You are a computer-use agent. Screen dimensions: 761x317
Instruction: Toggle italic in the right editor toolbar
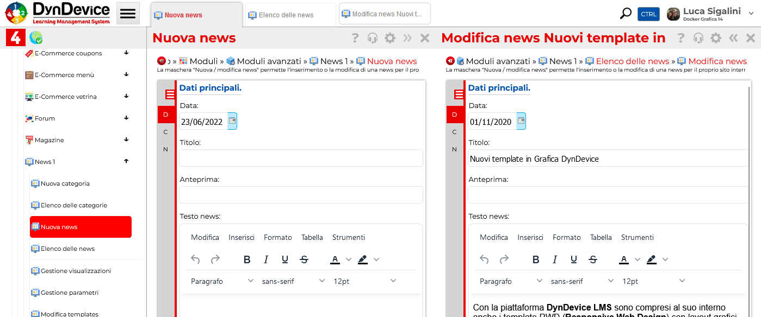tap(555, 259)
